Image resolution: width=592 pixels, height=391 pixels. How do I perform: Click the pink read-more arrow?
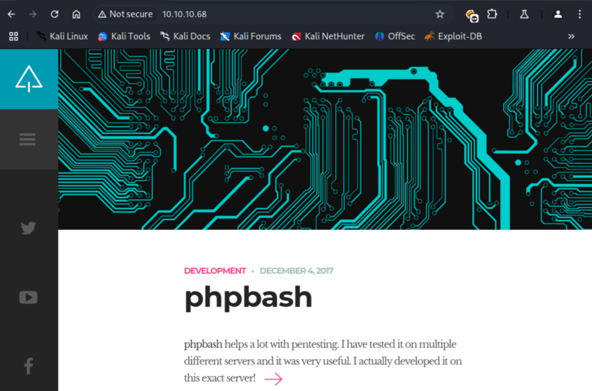[273, 379]
